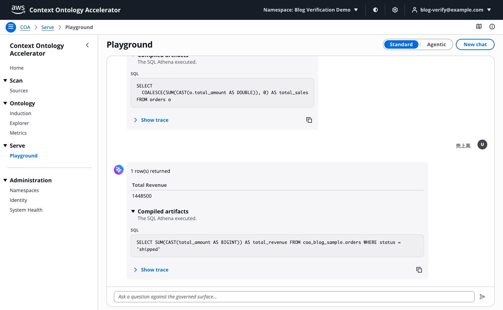The width and height of the screenshot is (503, 310).
Task: Click the Total Revenue column header
Action: pyautogui.click(x=150, y=185)
